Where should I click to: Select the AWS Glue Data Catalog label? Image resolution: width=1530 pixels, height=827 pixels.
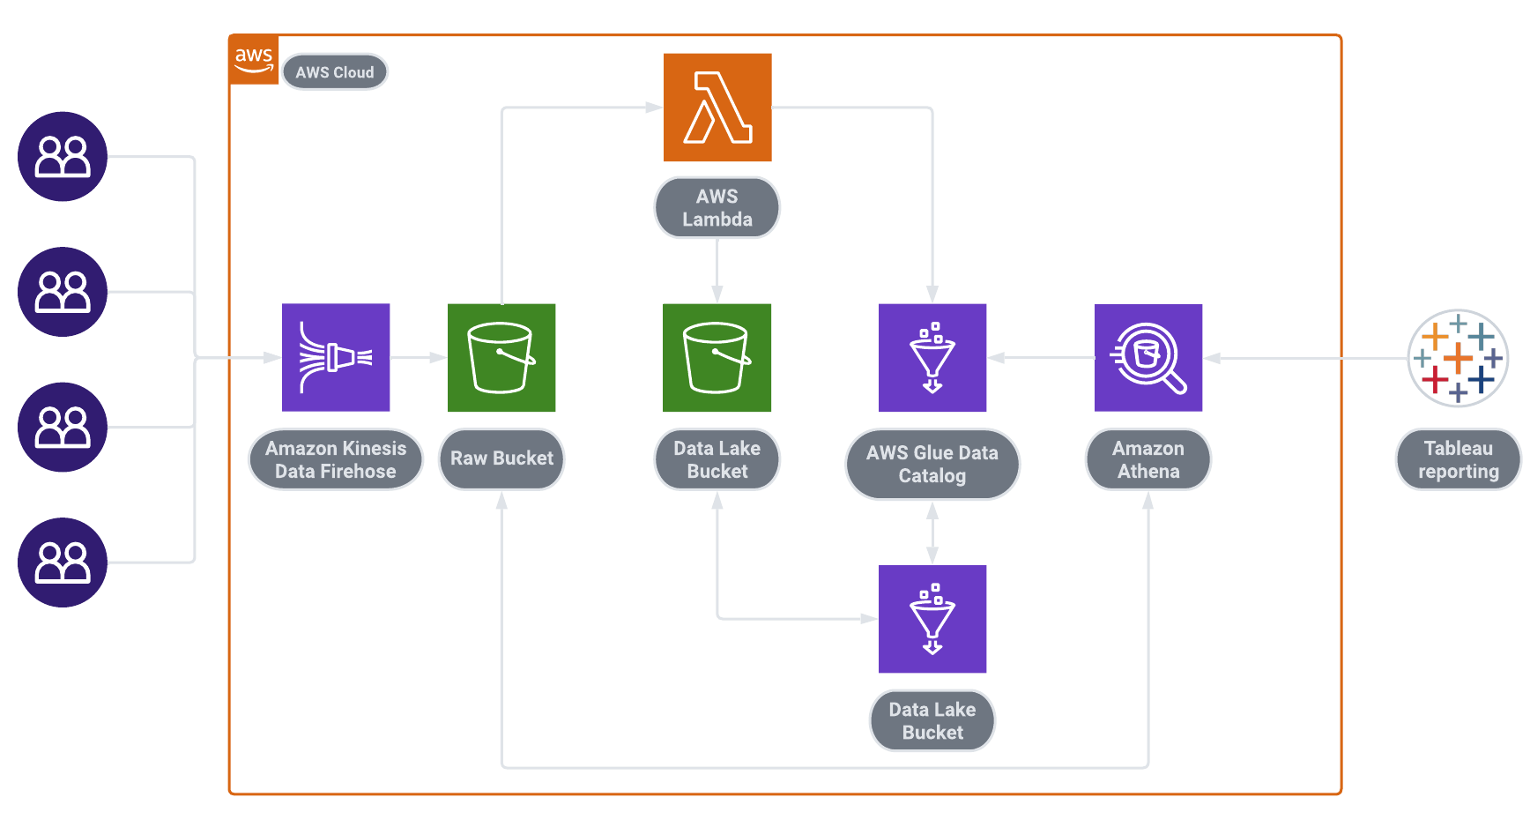pos(932,464)
